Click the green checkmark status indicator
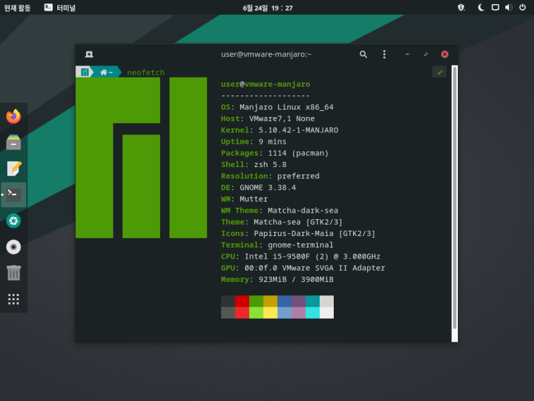Image resolution: width=534 pixels, height=401 pixels. point(439,72)
